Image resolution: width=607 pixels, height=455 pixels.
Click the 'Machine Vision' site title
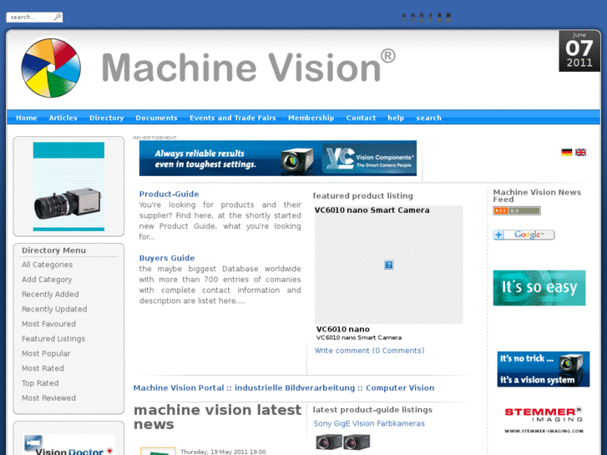[x=248, y=67]
